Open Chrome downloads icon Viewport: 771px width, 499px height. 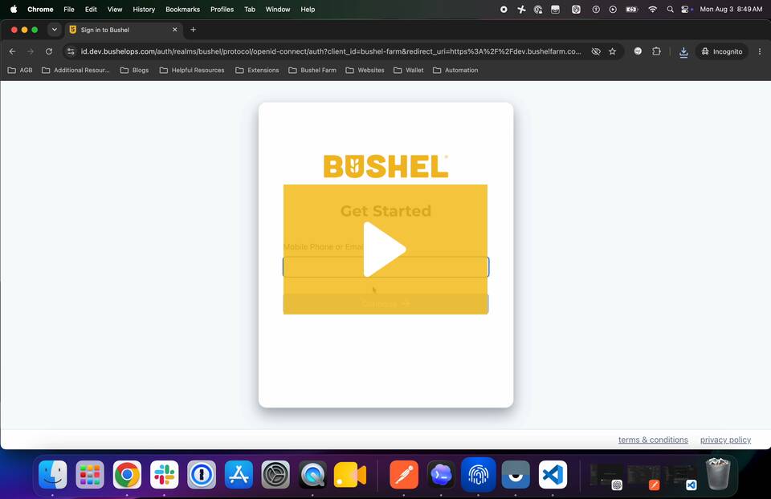(x=683, y=51)
